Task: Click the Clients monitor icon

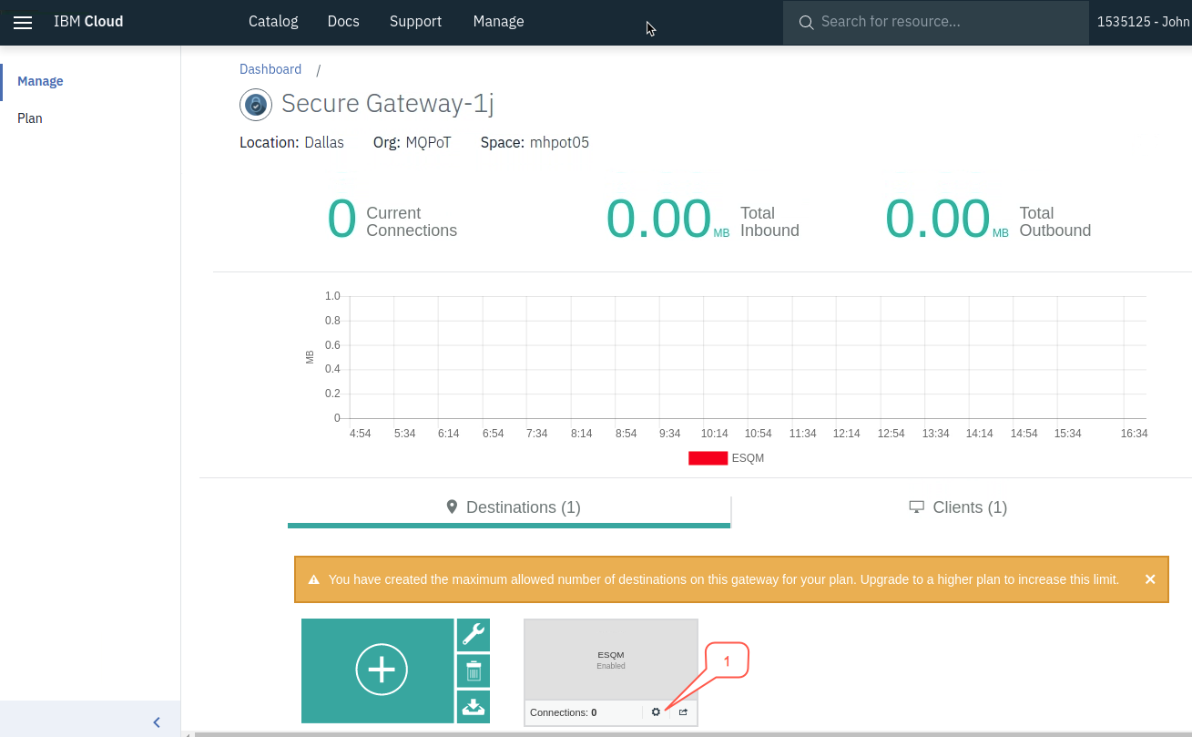Action: tap(917, 507)
